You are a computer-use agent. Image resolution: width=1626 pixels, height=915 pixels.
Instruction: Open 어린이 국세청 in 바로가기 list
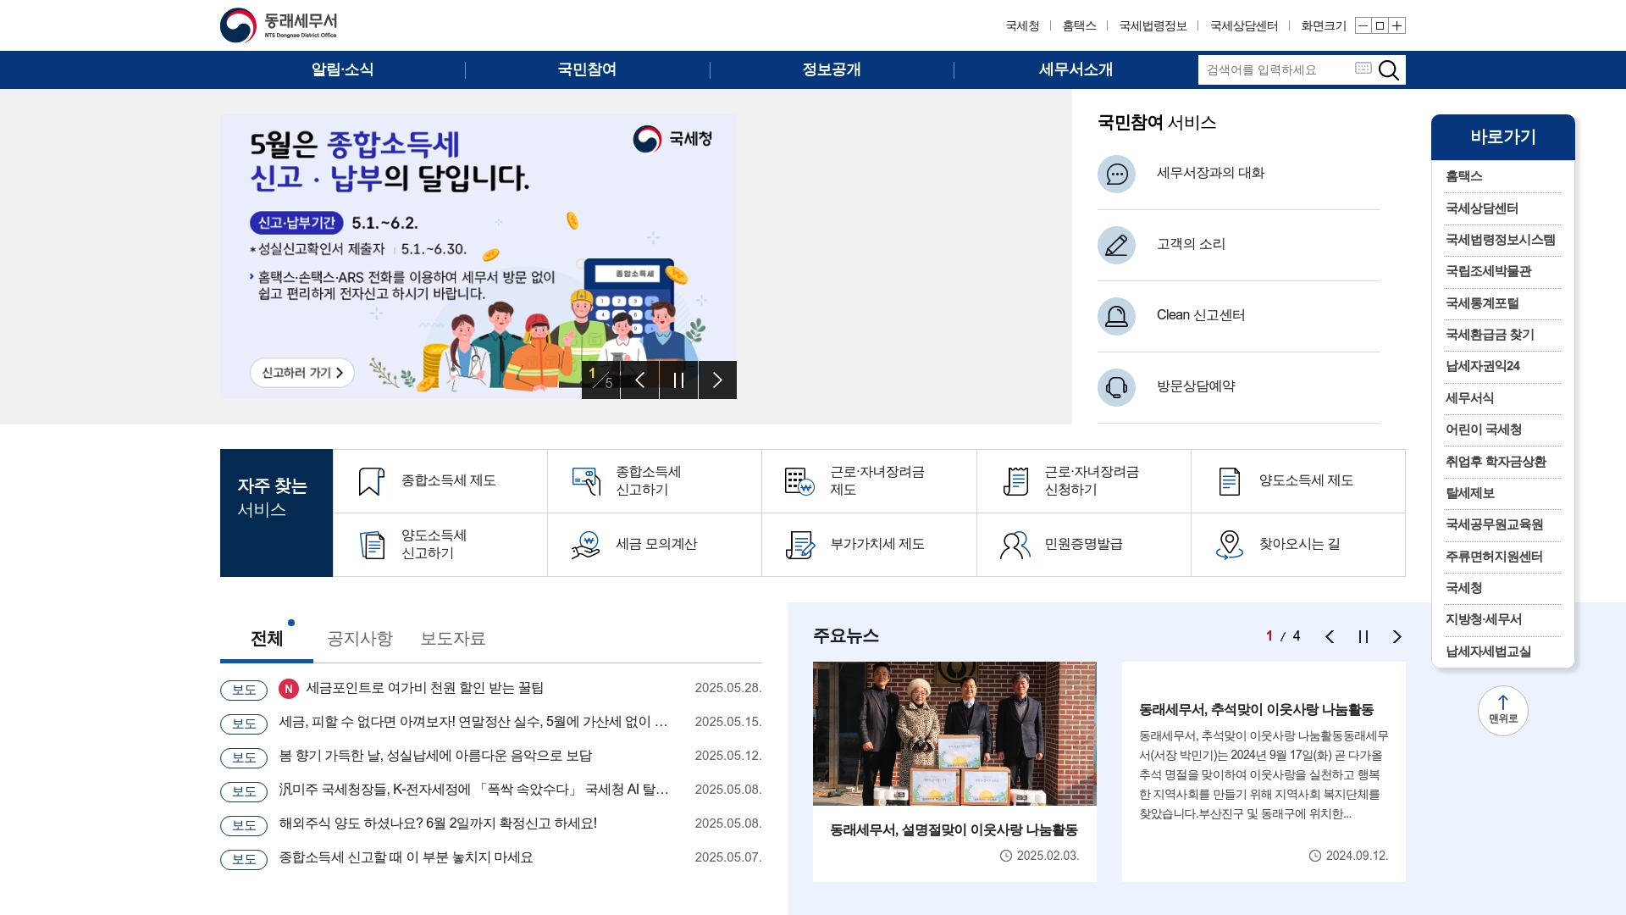[x=1484, y=430]
